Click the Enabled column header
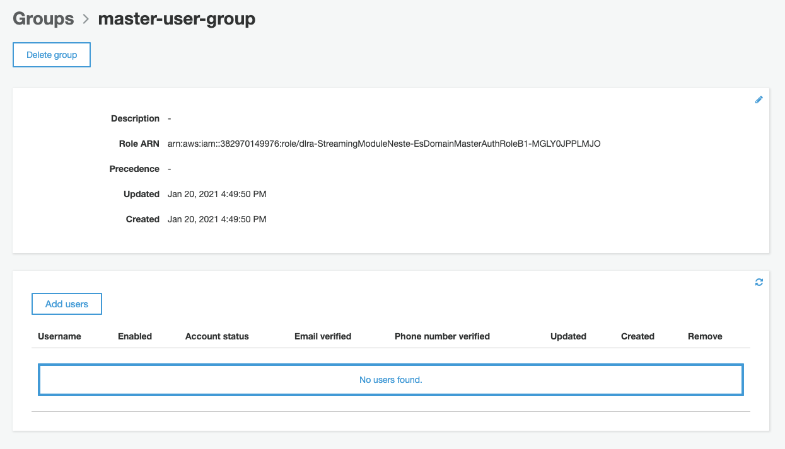Image resolution: width=785 pixels, height=449 pixels. pos(135,336)
